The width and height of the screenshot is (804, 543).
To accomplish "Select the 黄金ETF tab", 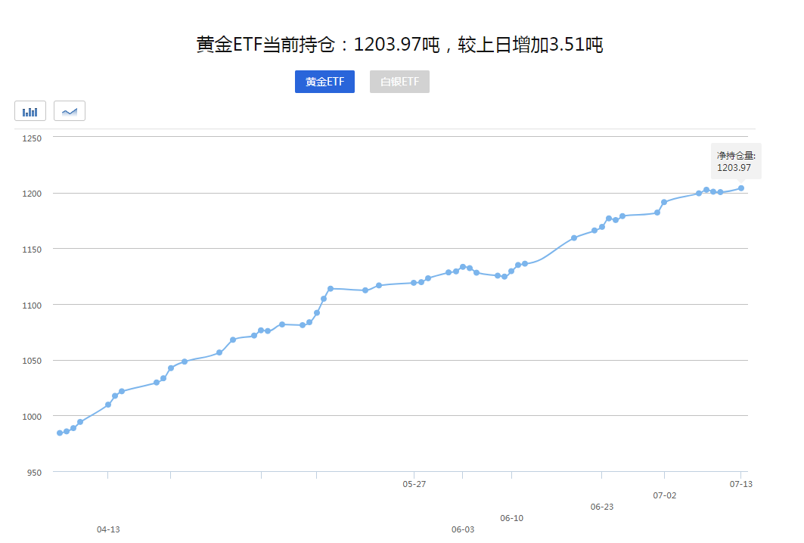I will pos(324,82).
